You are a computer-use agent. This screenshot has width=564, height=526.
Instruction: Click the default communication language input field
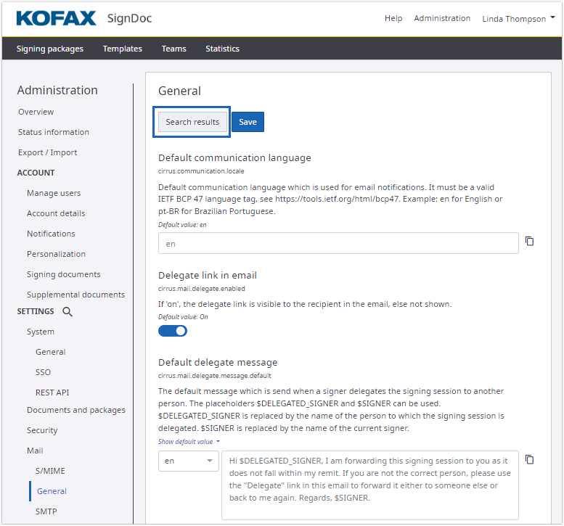tap(338, 244)
